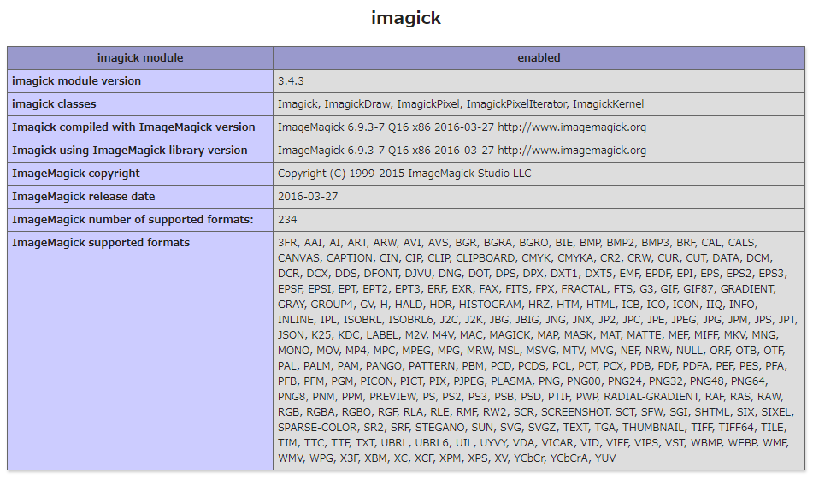Select the 'ImageMagick release date' label

pyautogui.click(x=84, y=197)
